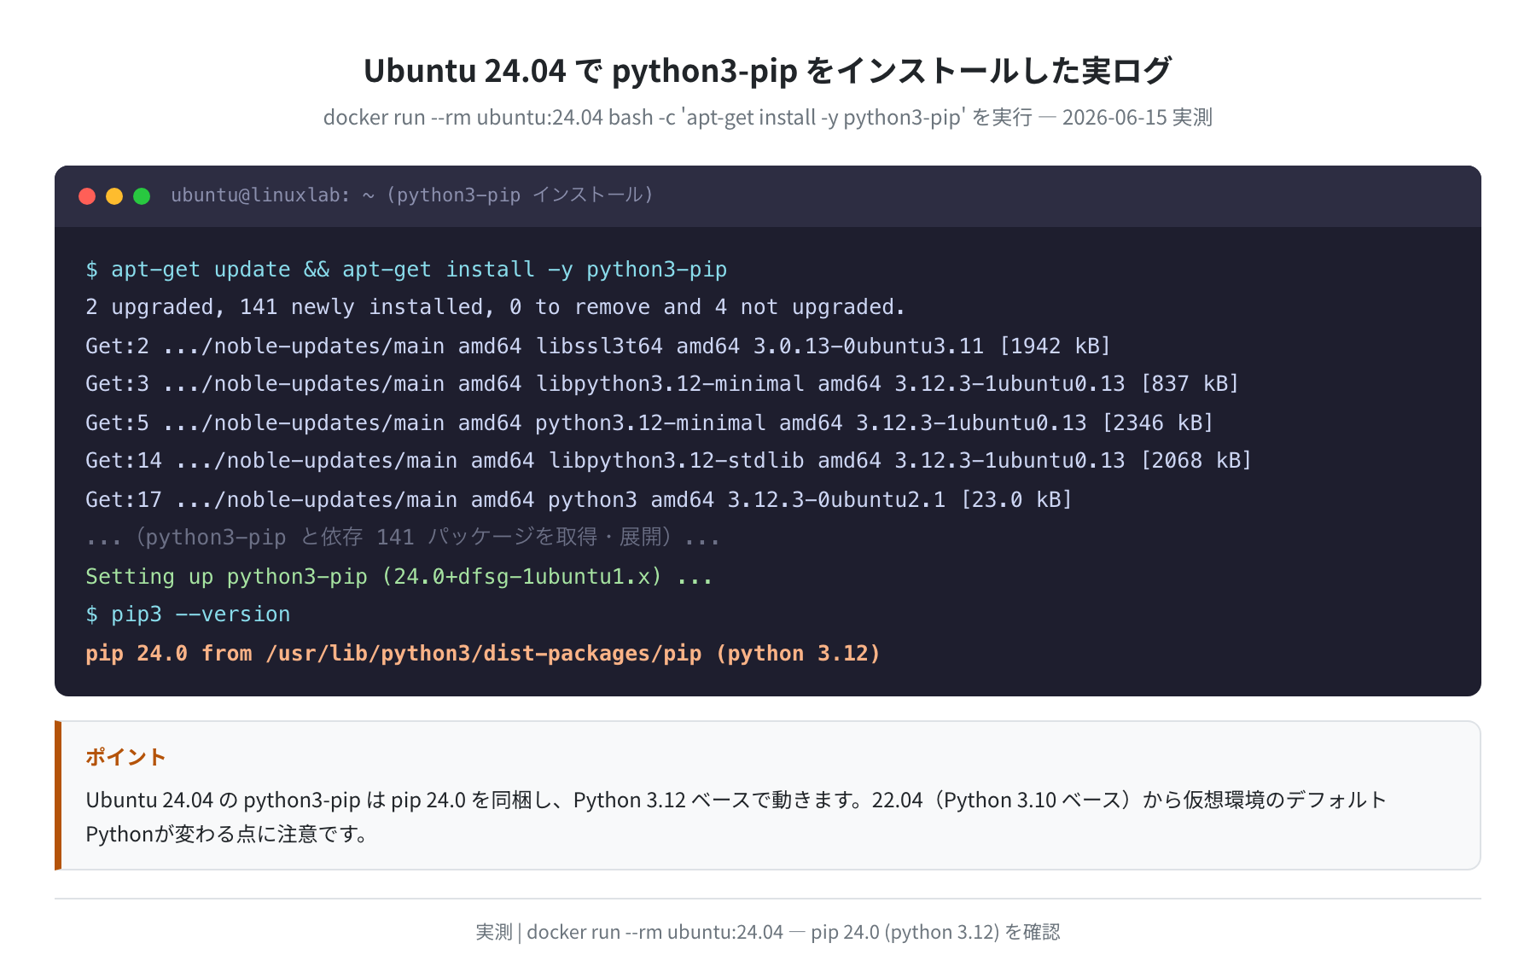Click the Get:14 libpython3.12-stdlib line
The width and height of the screenshot is (1536, 978).
[668, 461]
